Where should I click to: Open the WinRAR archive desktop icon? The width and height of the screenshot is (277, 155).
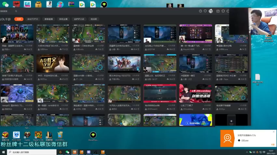71,4
